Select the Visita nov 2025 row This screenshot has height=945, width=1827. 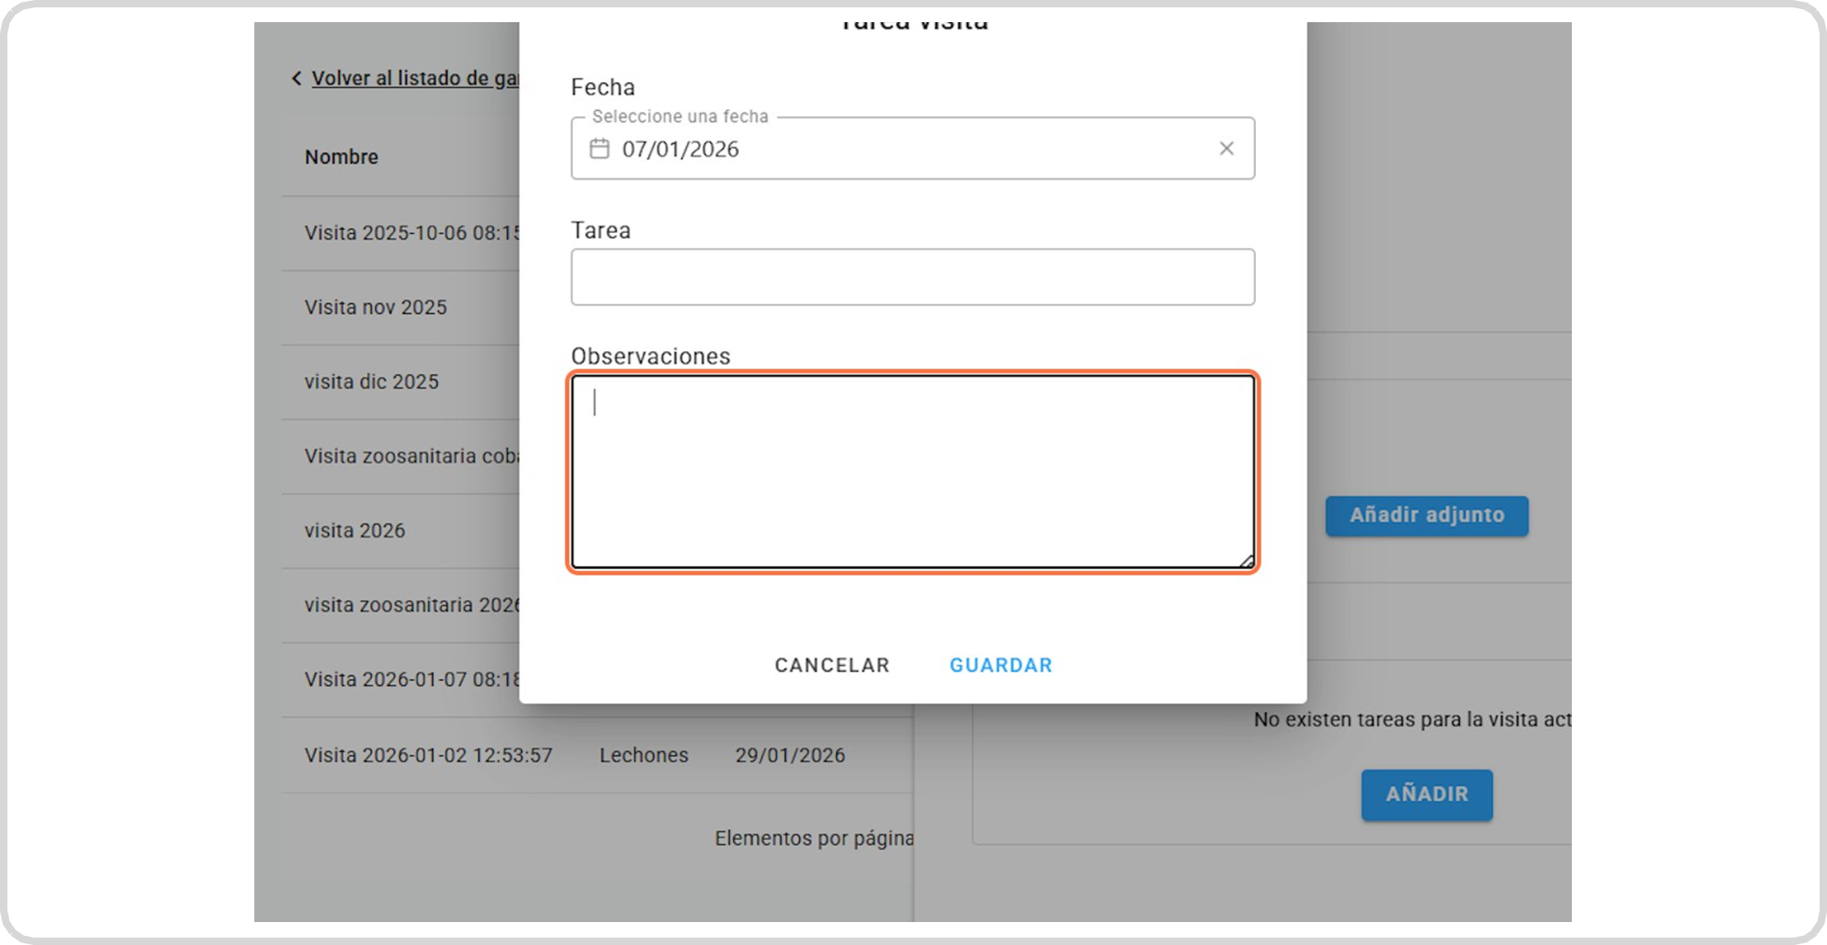[376, 308]
